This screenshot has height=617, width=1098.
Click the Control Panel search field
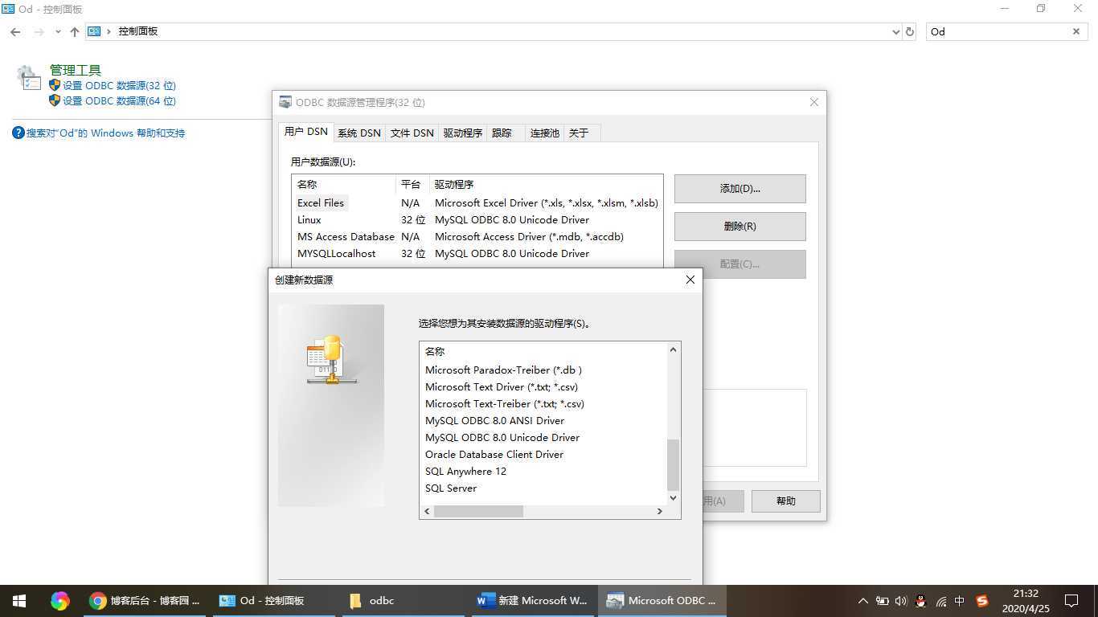click(x=997, y=31)
